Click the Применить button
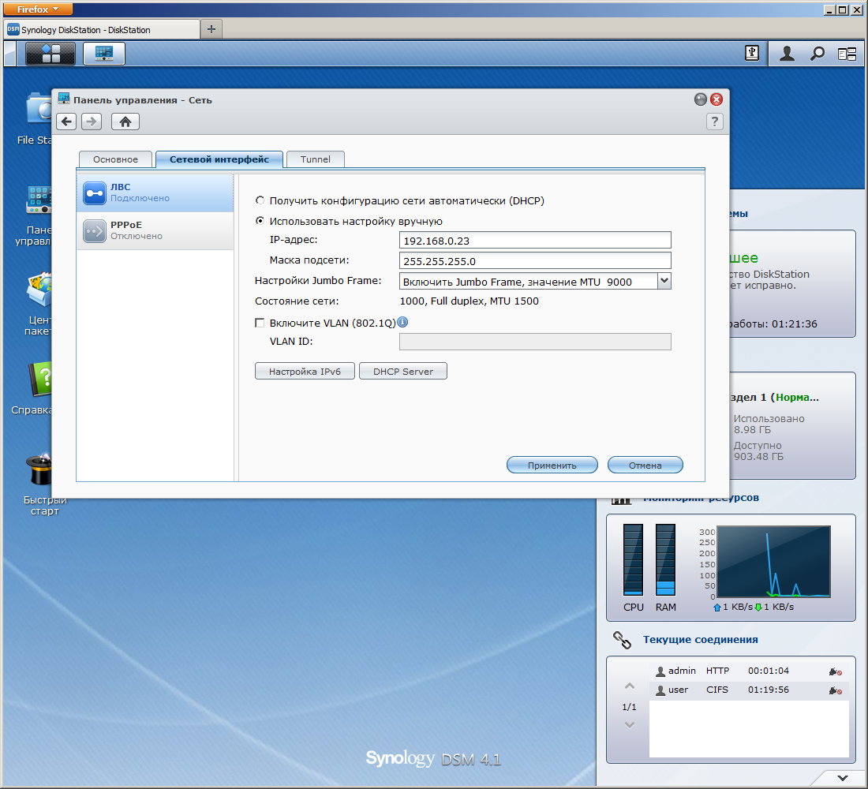868x789 pixels. click(x=552, y=465)
